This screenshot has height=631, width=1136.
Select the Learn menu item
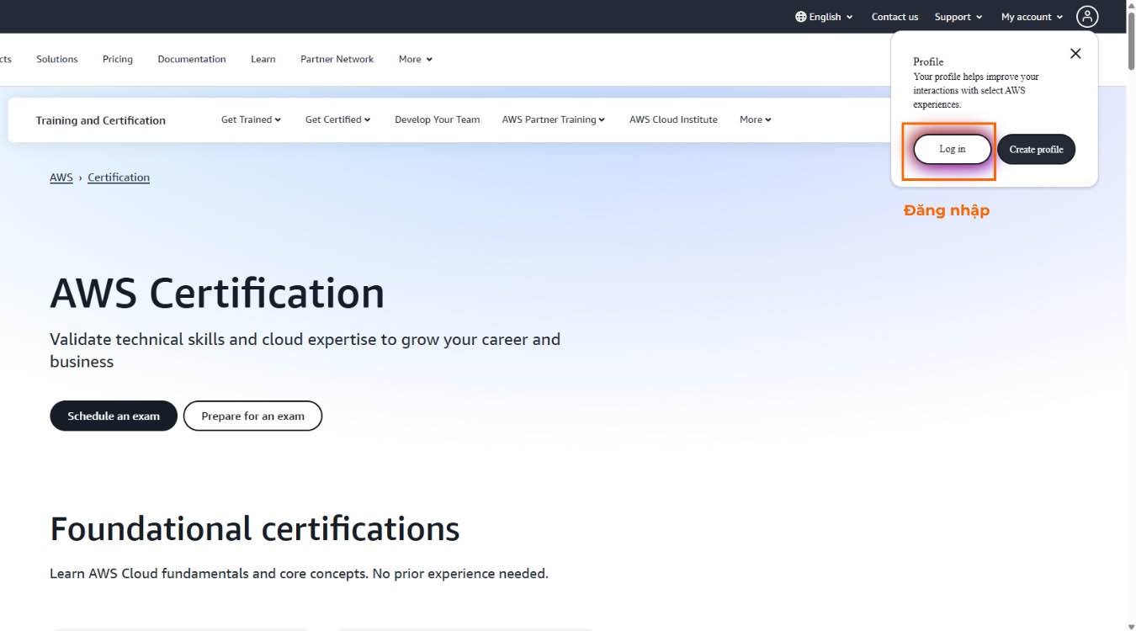pyautogui.click(x=263, y=59)
